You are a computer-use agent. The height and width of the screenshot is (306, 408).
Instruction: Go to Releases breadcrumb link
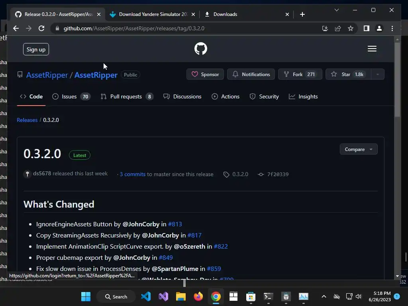tap(27, 120)
